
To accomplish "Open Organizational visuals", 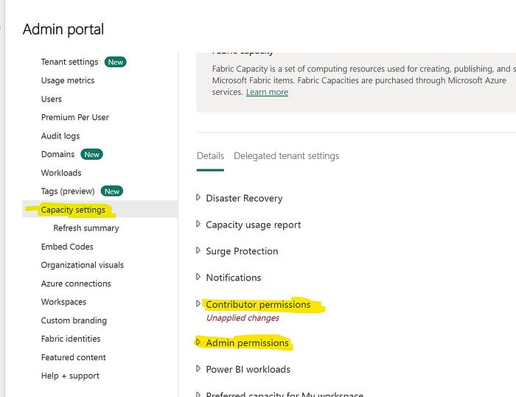I will coord(83,265).
